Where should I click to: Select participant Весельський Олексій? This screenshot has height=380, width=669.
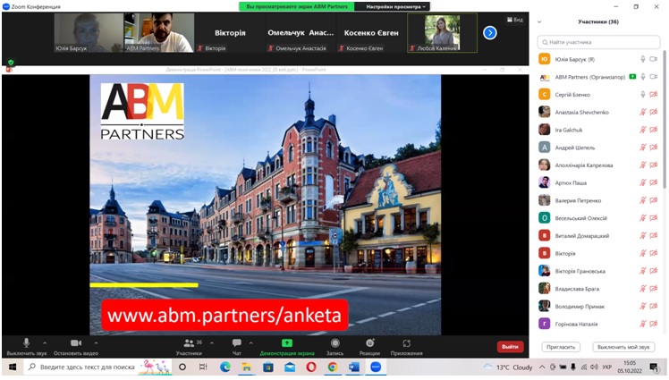[598, 218]
